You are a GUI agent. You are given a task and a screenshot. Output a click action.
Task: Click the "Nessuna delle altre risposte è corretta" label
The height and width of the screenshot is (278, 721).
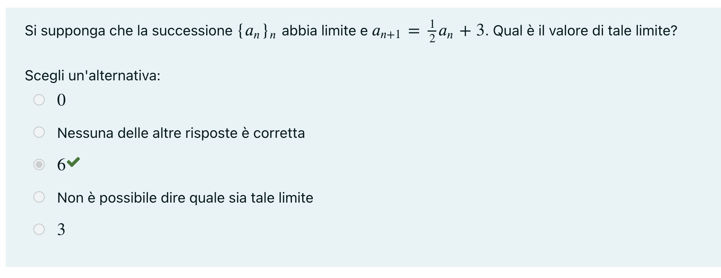181,133
